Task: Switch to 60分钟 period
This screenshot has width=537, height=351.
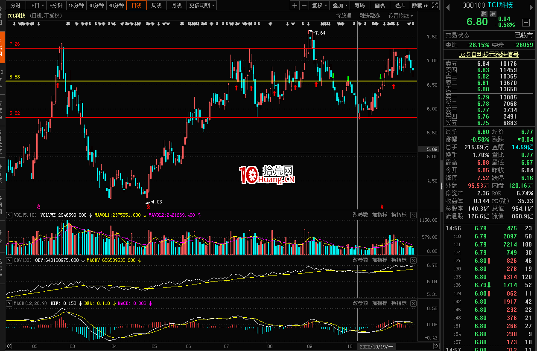Action: (116, 6)
